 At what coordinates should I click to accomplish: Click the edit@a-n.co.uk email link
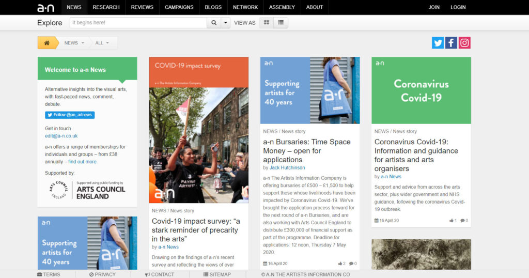[x=61, y=136]
